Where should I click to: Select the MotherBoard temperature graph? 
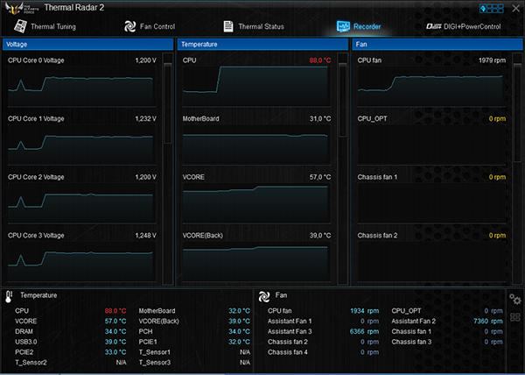click(256, 145)
